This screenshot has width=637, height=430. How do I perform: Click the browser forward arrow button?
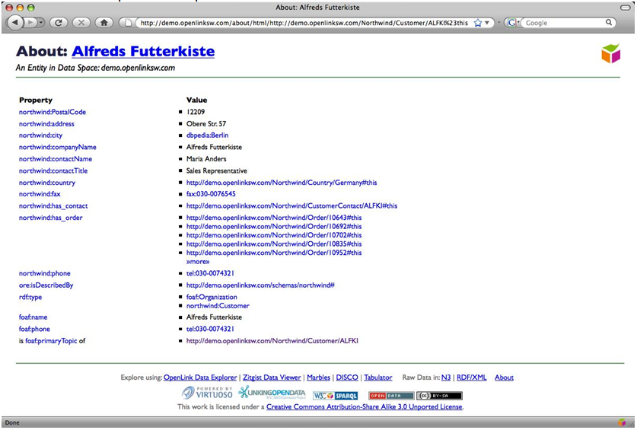click(30, 22)
